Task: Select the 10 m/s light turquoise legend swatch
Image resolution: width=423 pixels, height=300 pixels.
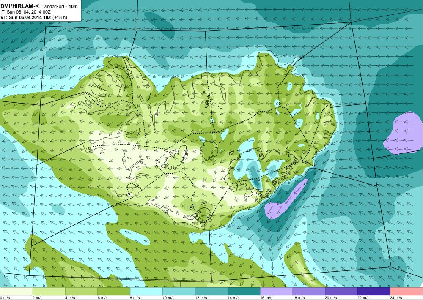Action: click(179, 292)
